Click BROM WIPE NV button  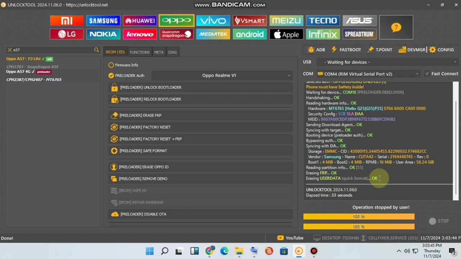point(201,191)
